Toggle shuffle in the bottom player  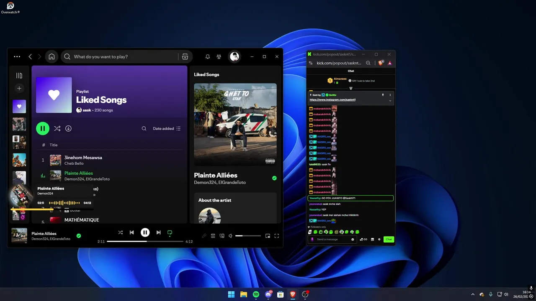tap(120, 232)
